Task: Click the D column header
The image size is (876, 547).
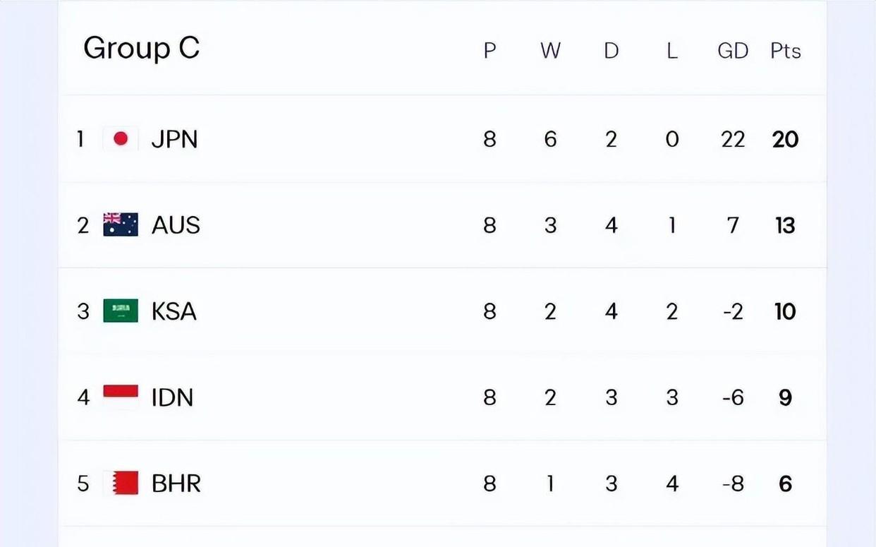Action: point(611,51)
